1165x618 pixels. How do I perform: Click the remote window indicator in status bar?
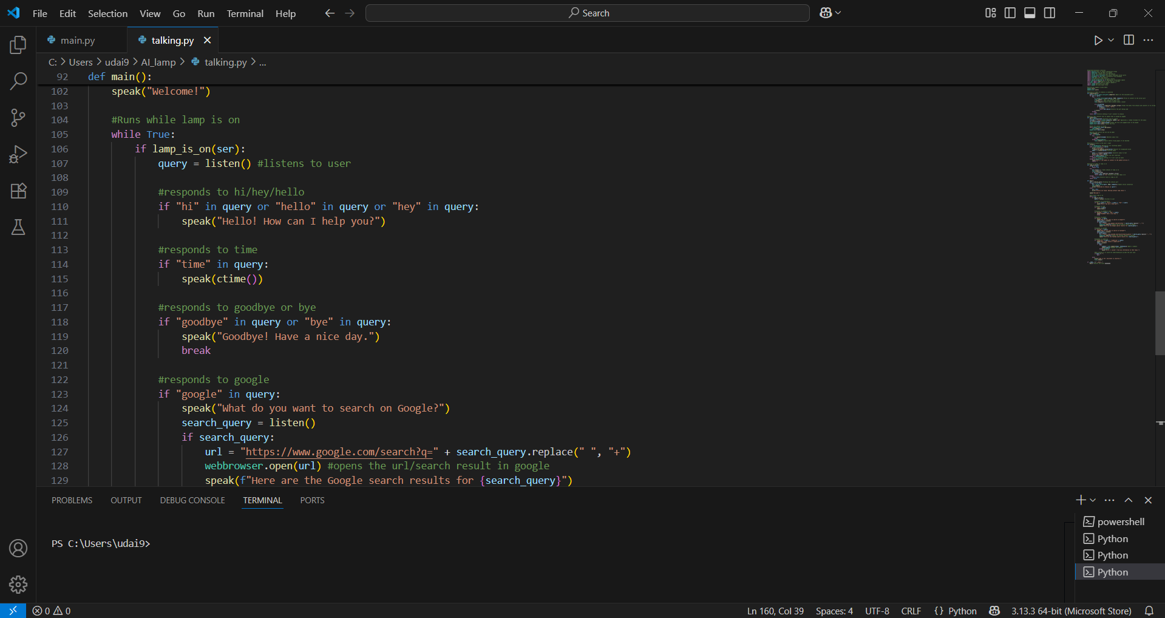(x=13, y=611)
